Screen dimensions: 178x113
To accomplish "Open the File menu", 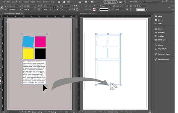I will click(4, 2).
